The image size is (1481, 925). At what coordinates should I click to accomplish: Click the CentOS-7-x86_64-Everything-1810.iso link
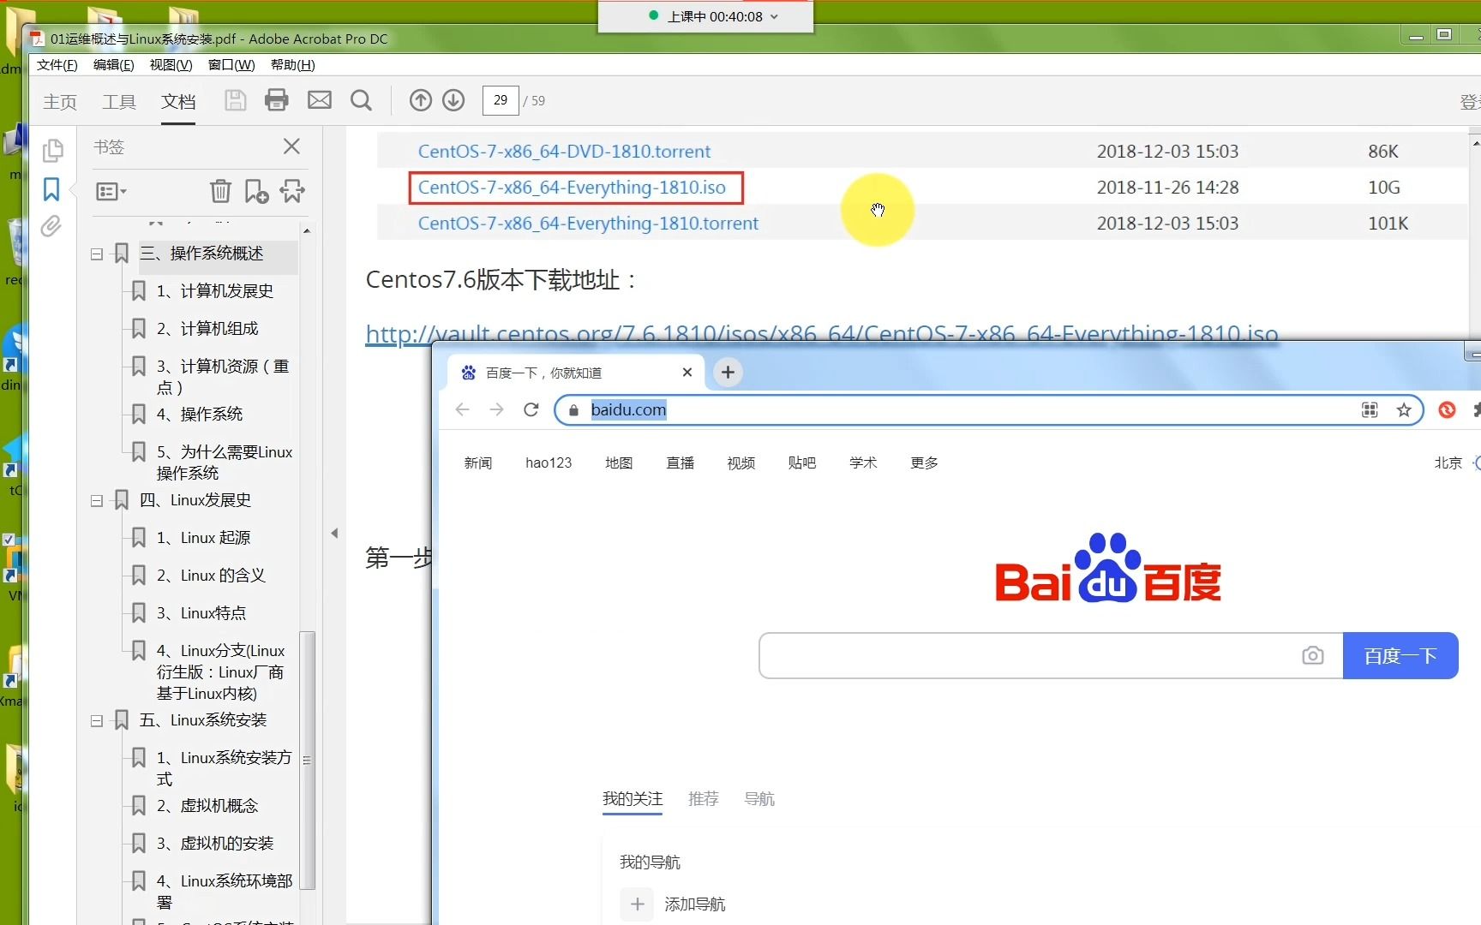572,188
